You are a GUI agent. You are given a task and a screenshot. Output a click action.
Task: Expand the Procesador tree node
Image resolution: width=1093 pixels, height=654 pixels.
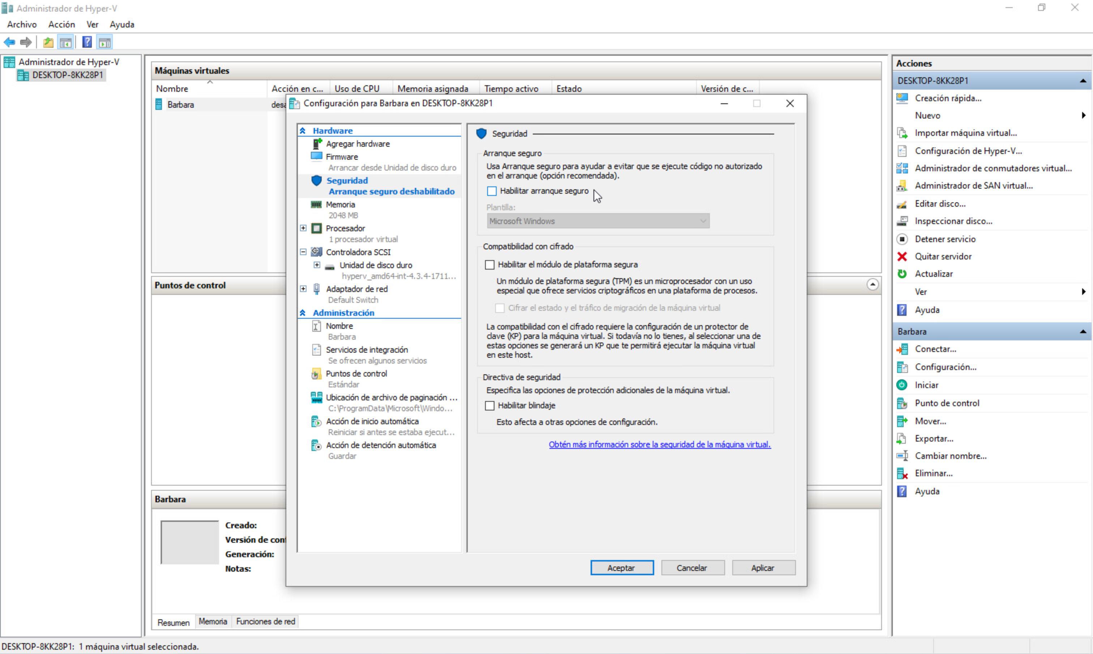[x=303, y=228]
